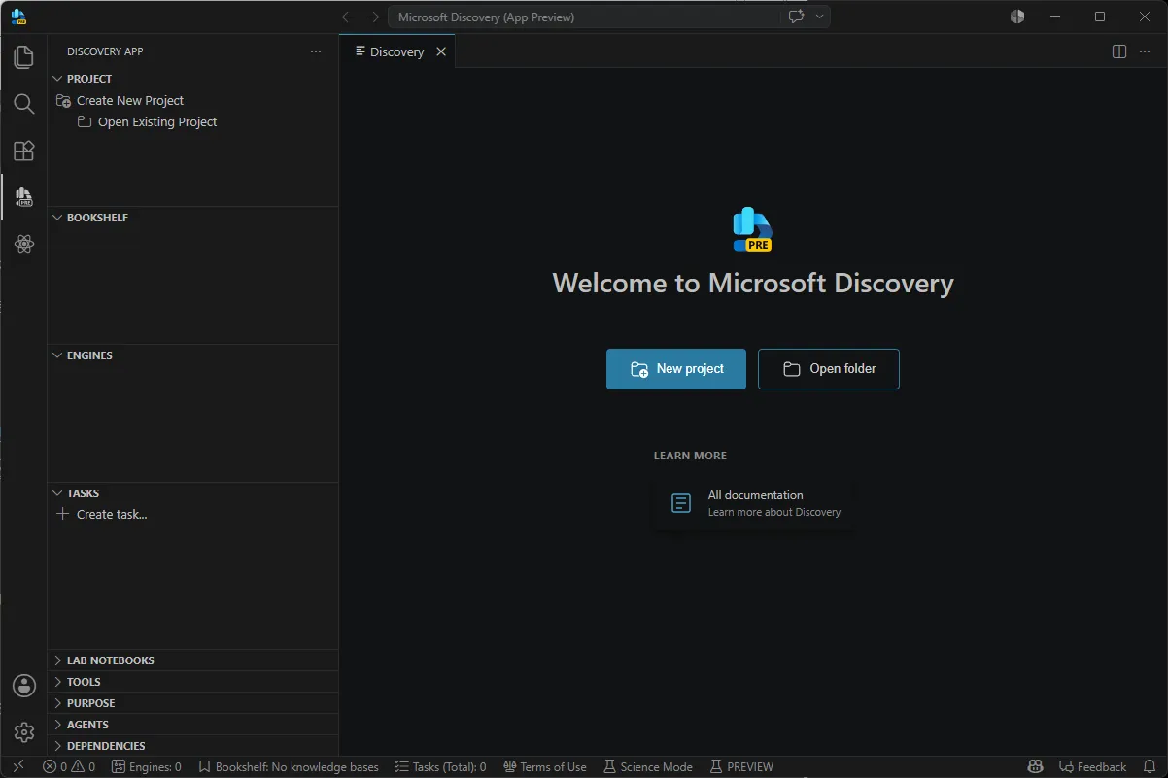Open the Accounts icon in activity bar
Viewport: 1168px width, 778px height.
(23, 686)
